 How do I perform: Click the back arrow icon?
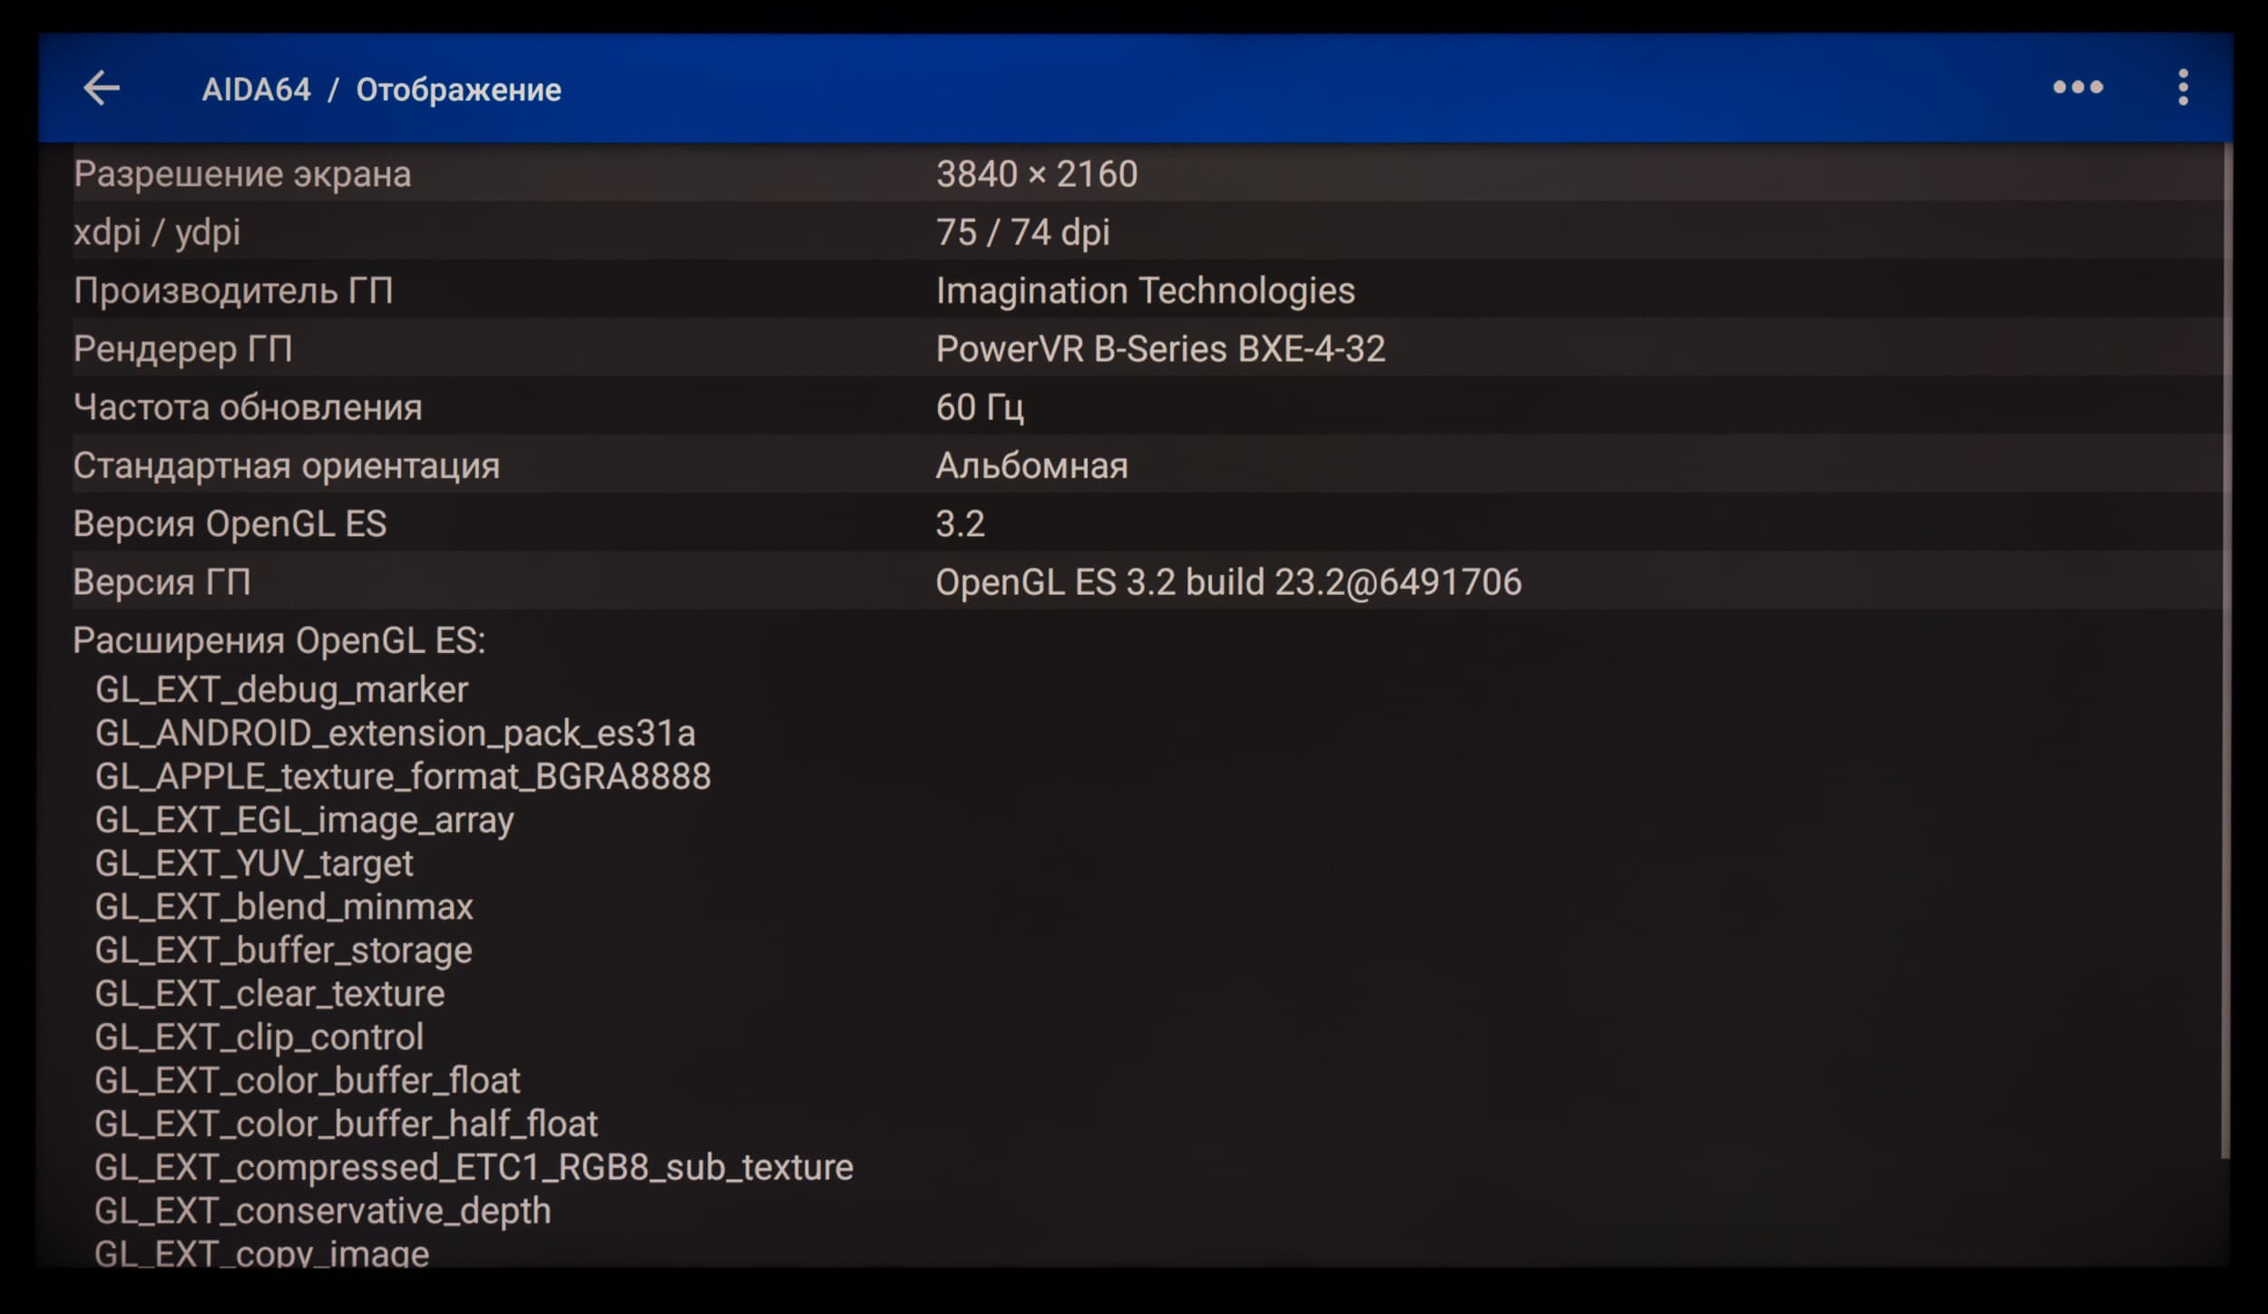(x=101, y=89)
